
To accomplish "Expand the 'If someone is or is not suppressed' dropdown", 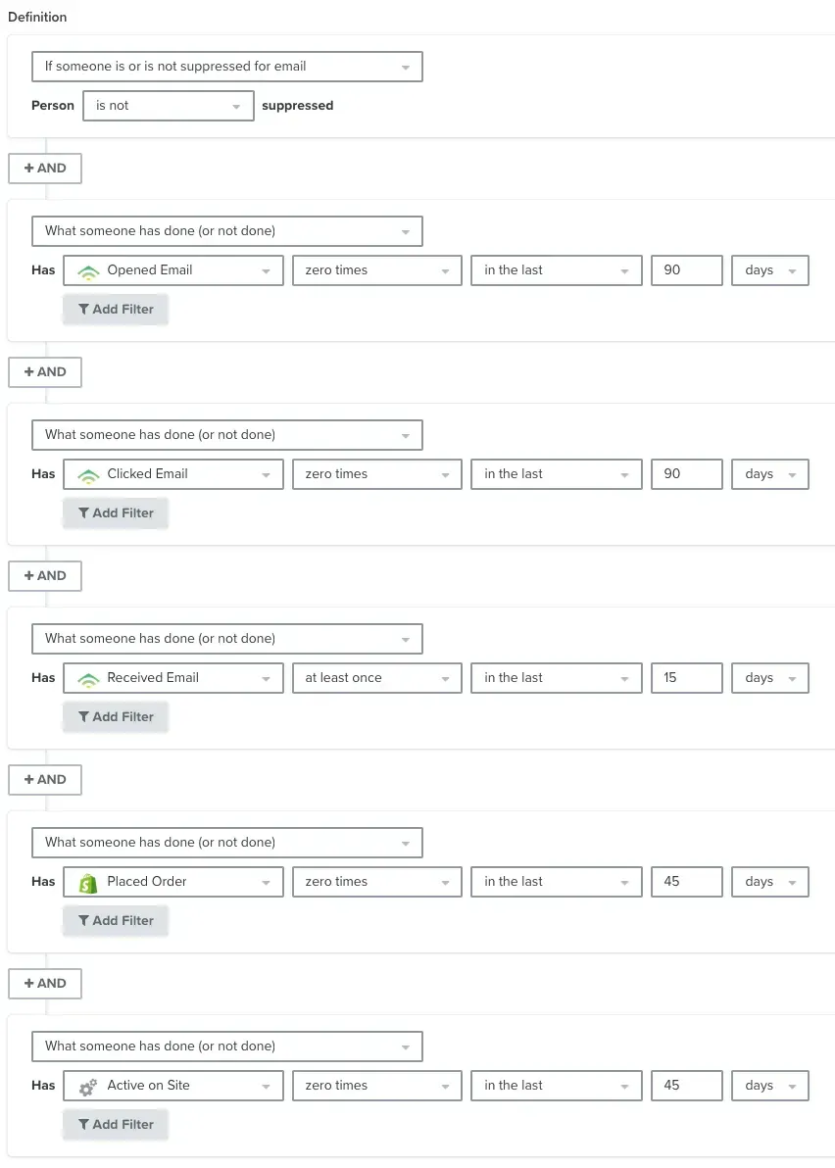I will coord(227,67).
